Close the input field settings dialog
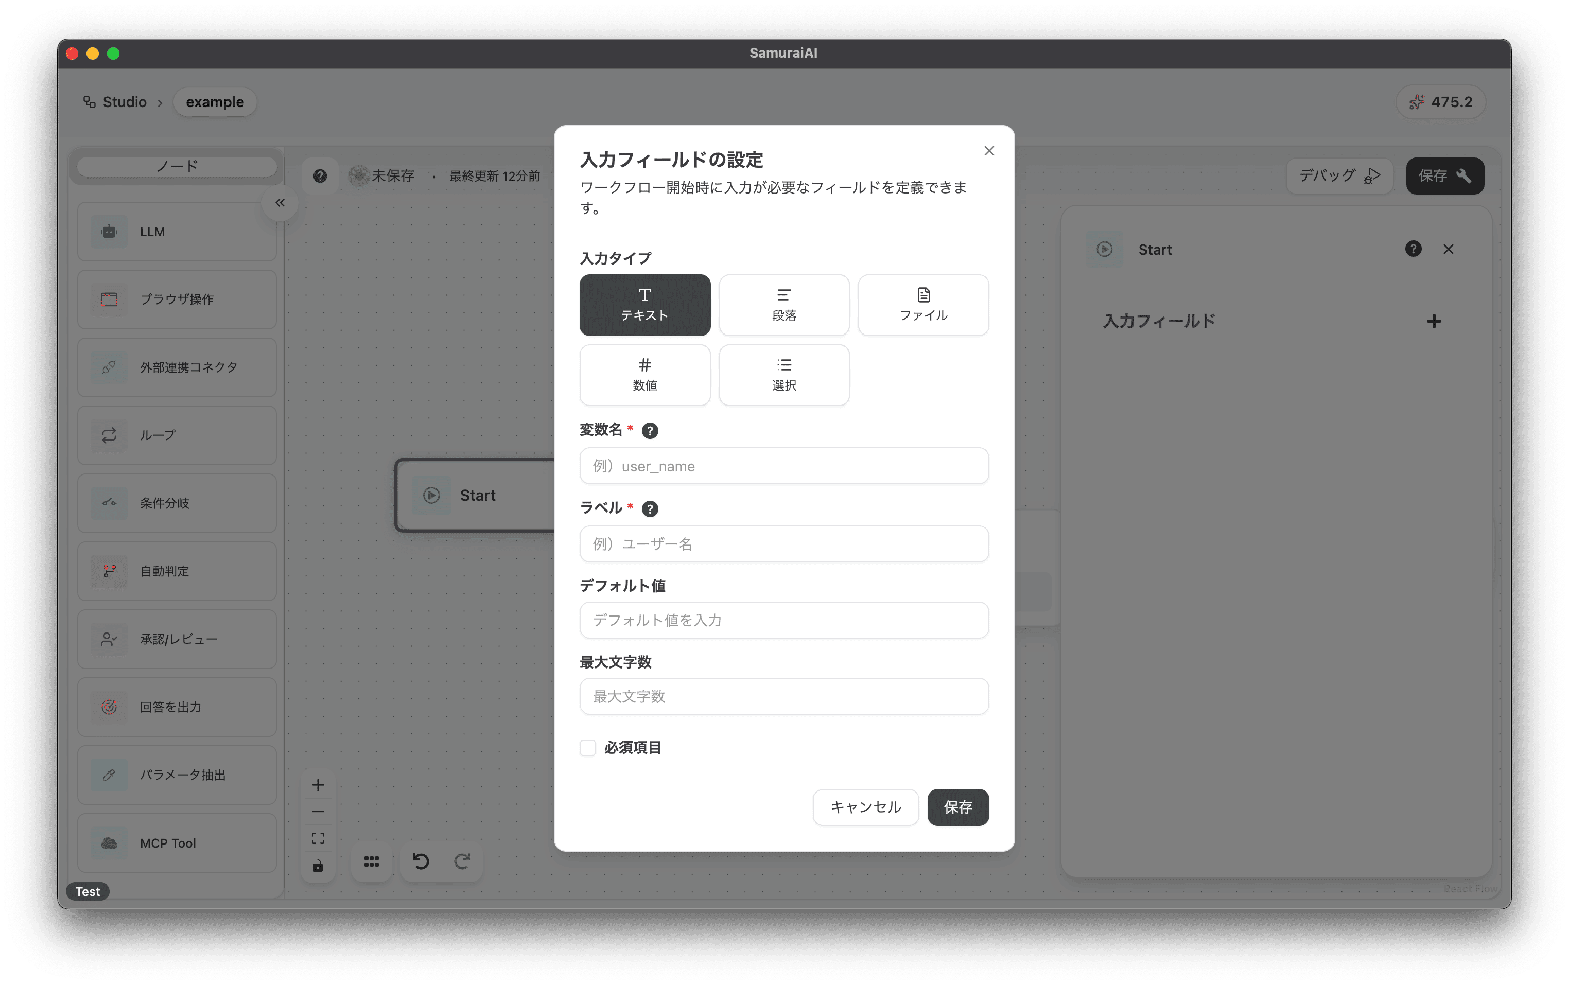Screen dimensions: 1569x985 click(988, 151)
